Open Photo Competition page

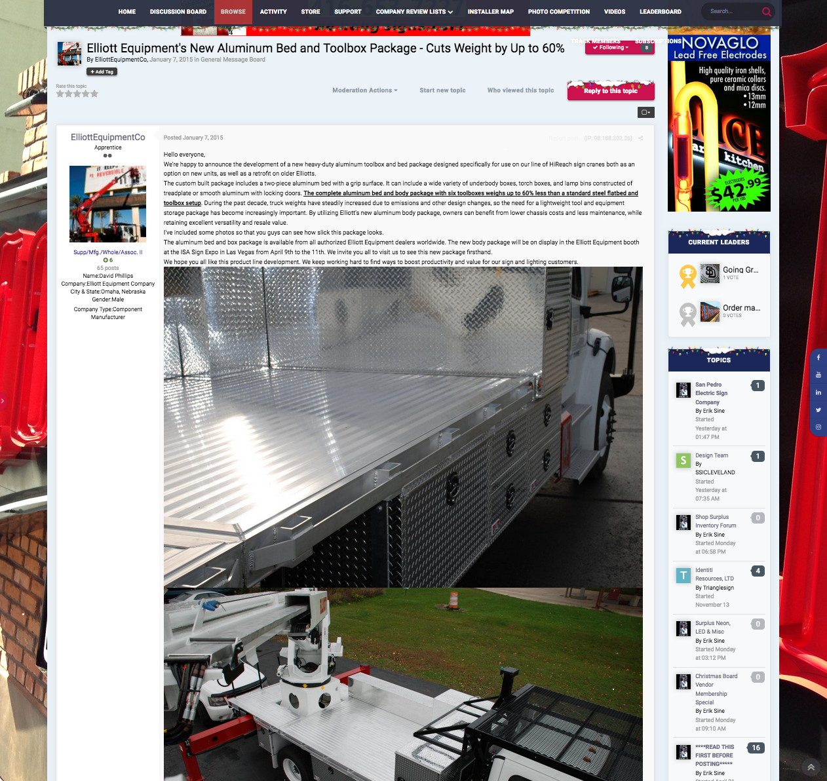tap(559, 12)
